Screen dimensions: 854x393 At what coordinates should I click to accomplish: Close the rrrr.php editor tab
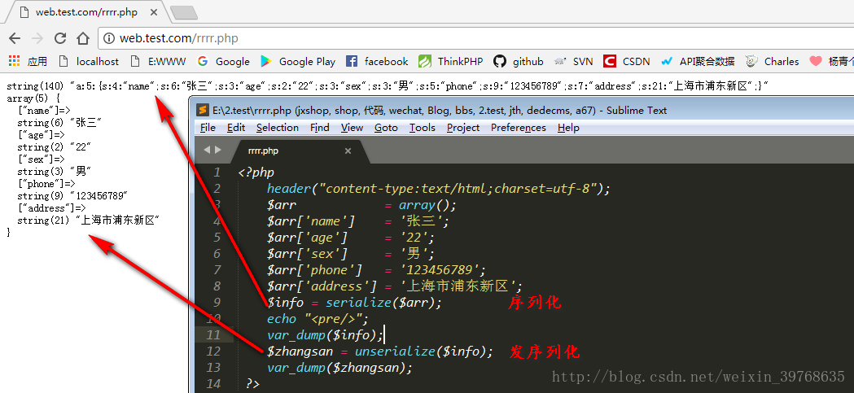point(348,151)
